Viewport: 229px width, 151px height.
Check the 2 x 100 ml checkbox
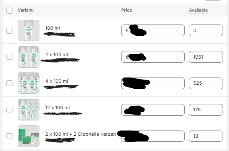tap(10, 57)
